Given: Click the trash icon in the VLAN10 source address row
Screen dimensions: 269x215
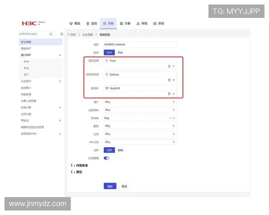Looking at the screenshot, I should pos(169,94).
